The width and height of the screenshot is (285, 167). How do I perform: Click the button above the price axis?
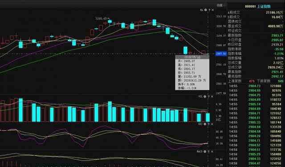pos(220,5)
